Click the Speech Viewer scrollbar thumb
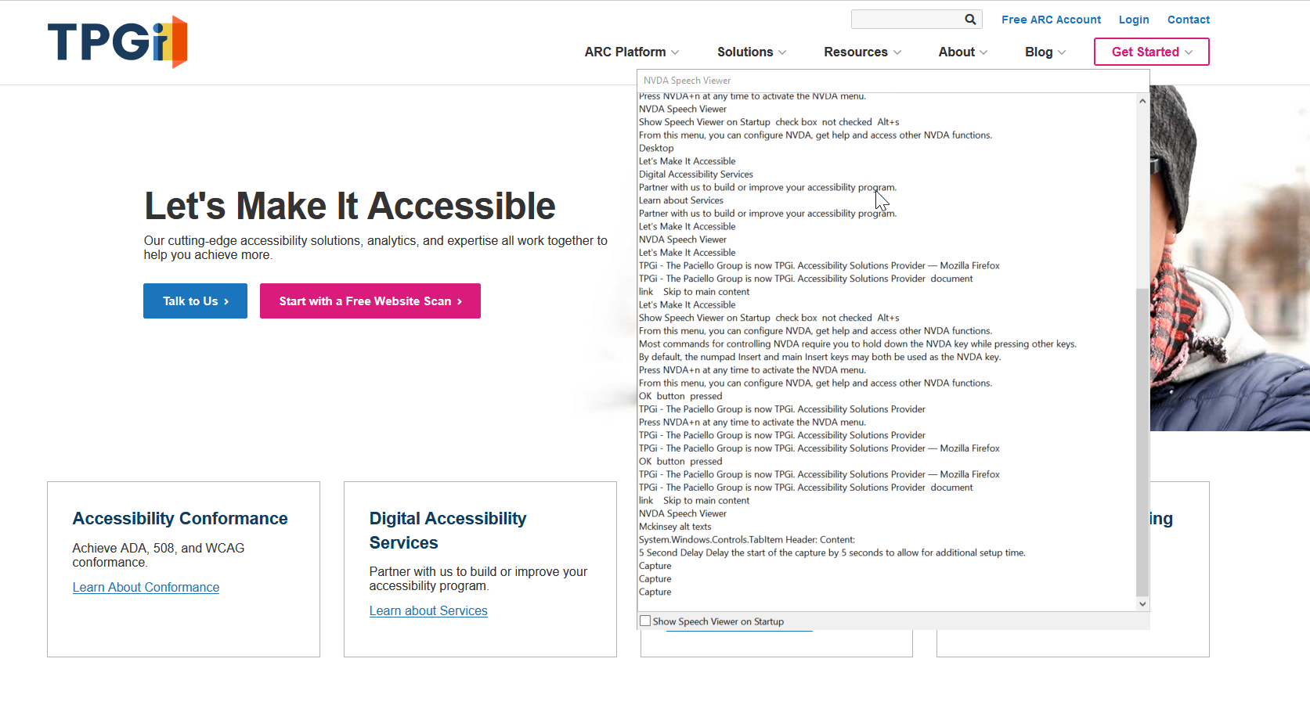This screenshot has height=702, width=1310. pos(1142,442)
